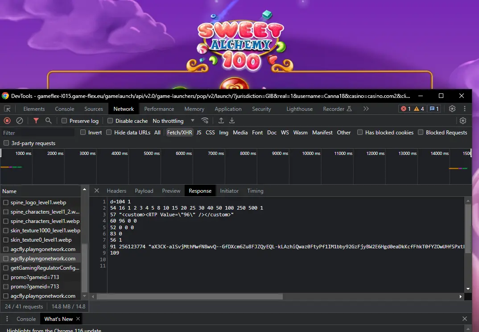479x332 pixels.
Task: Show All request types
Action: [x=157, y=133]
